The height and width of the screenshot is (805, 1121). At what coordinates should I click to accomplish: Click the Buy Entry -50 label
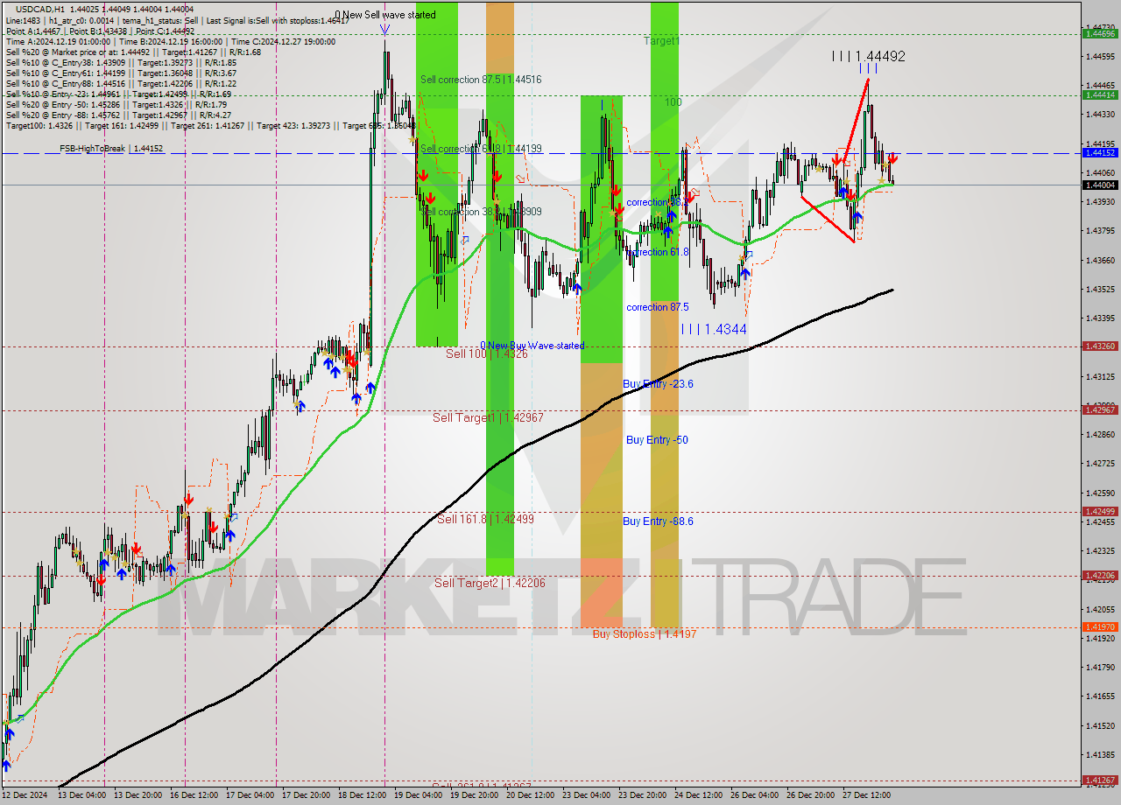point(657,439)
